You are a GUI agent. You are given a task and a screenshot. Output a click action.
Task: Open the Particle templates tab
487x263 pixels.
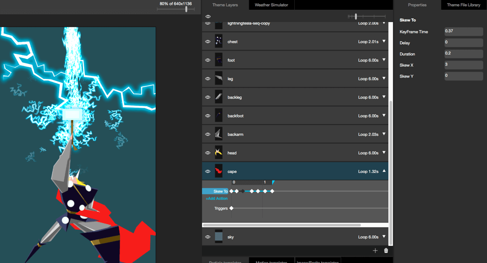point(225,260)
